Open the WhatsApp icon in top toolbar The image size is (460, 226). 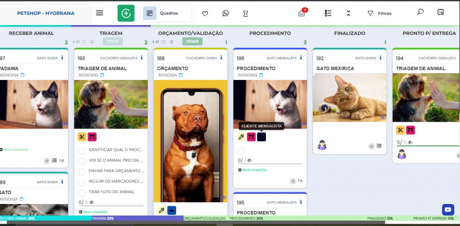tap(226, 13)
